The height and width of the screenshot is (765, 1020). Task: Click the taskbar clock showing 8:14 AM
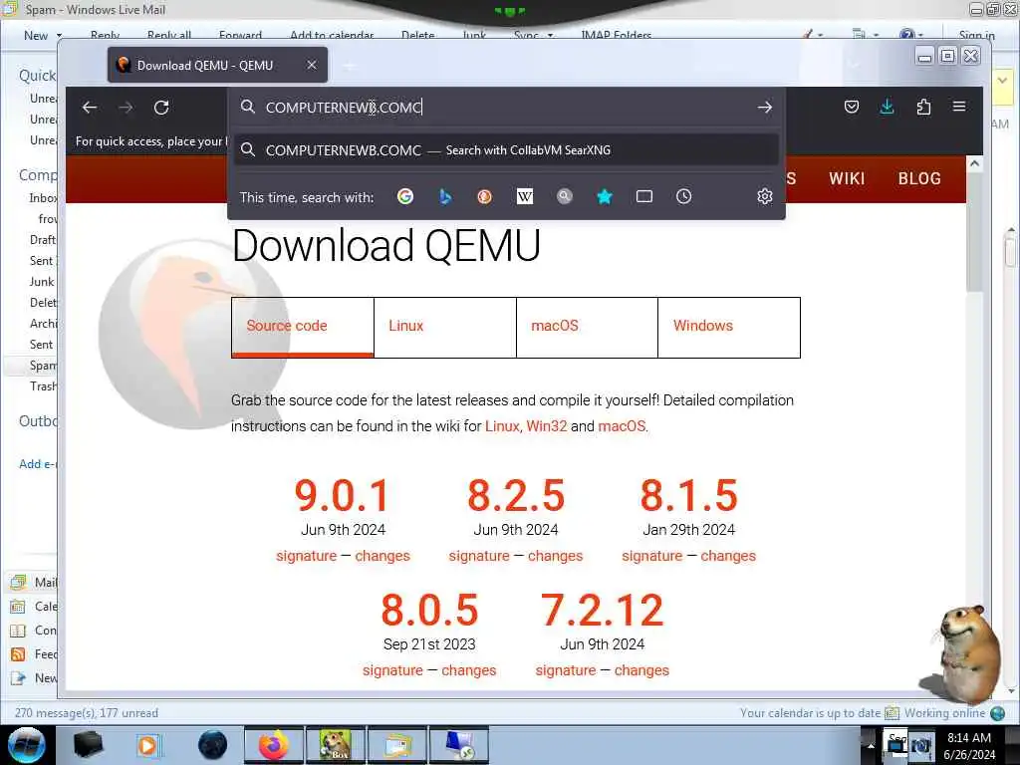969,746
